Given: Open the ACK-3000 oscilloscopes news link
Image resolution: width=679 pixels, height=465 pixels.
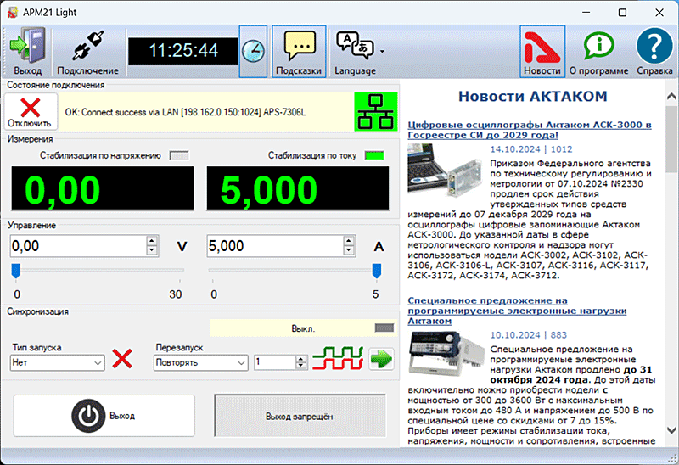Looking at the screenshot, I should [x=529, y=130].
